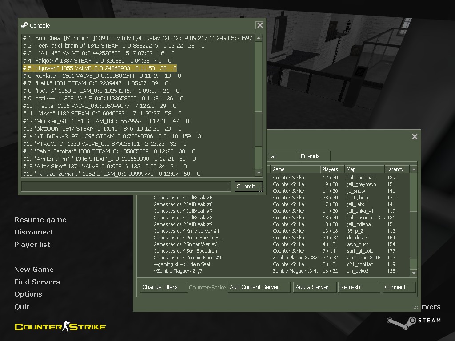
Task: Select Quit in main menu
Action: (x=22, y=306)
